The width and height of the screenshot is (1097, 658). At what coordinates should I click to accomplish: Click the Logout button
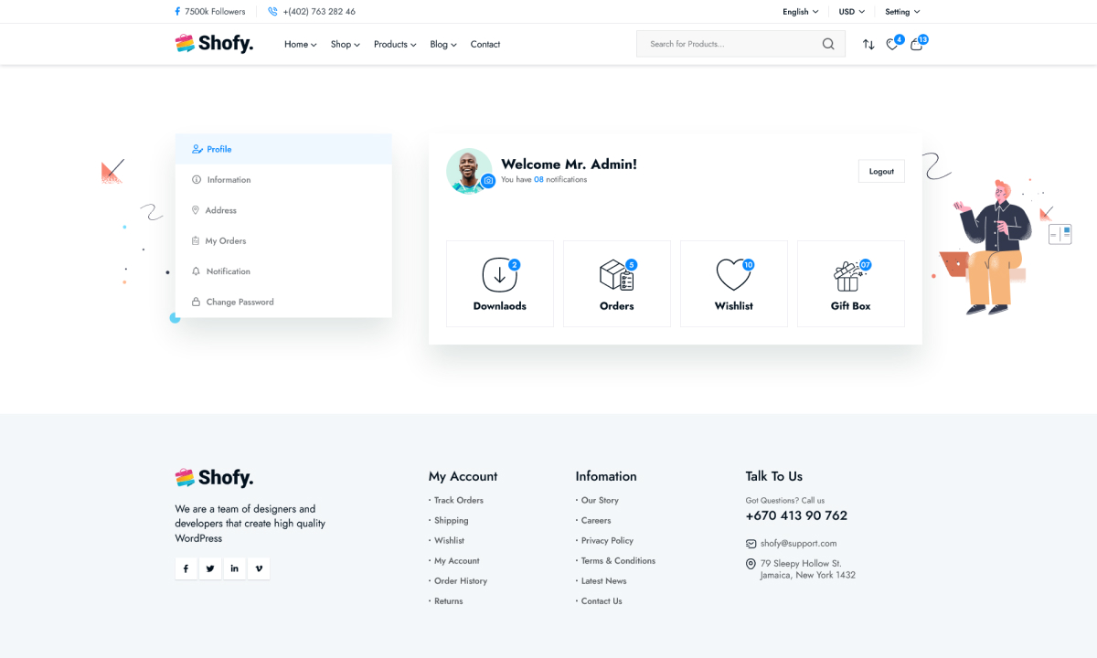point(881,171)
